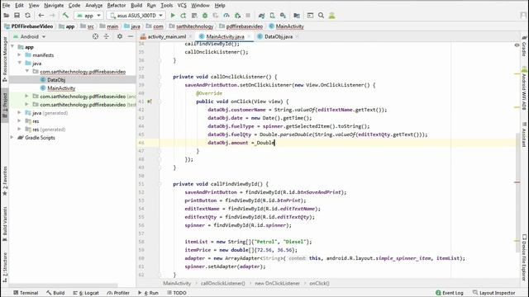The image size is (529, 297).
Task: Expand the manifests folder arrow
Action: (x=20, y=55)
